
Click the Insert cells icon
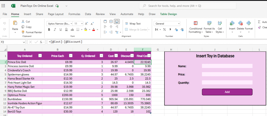click(232, 24)
